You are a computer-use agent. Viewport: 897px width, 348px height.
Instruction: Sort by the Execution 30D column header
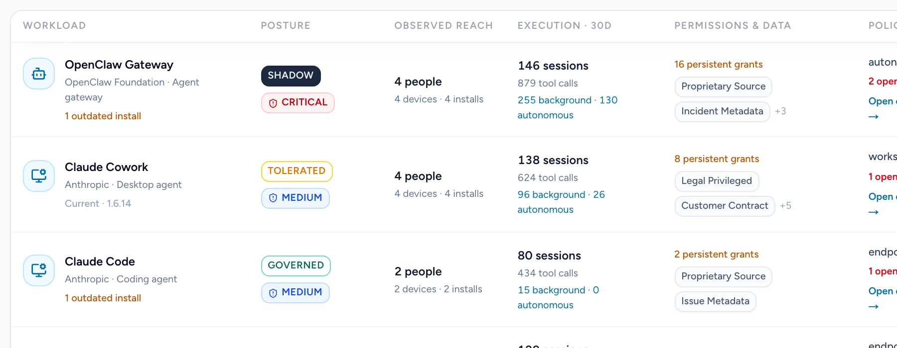pos(564,25)
